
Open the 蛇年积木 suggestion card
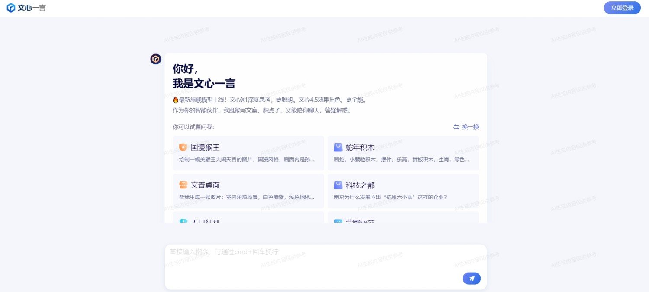click(403, 153)
